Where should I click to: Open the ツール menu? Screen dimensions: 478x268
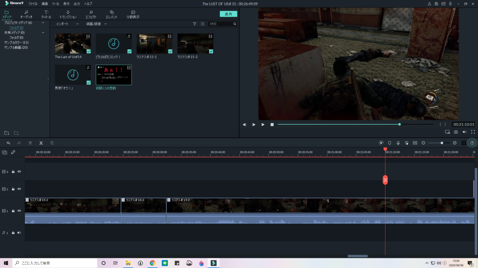(x=55, y=4)
